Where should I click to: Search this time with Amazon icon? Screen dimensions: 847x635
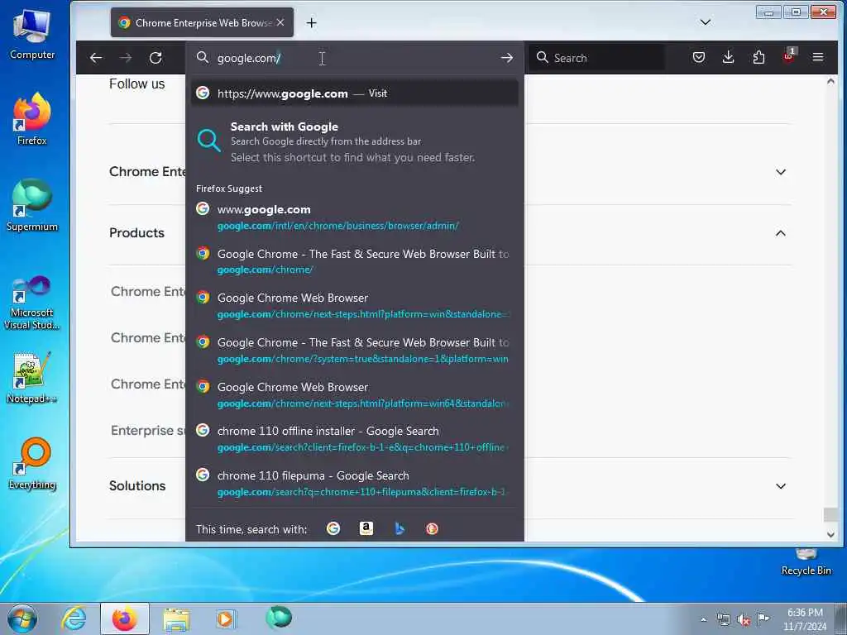click(x=366, y=528)
